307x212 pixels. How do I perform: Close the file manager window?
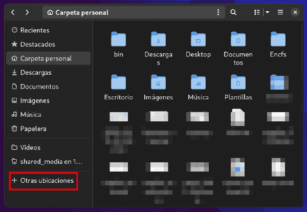click(295, 12)
